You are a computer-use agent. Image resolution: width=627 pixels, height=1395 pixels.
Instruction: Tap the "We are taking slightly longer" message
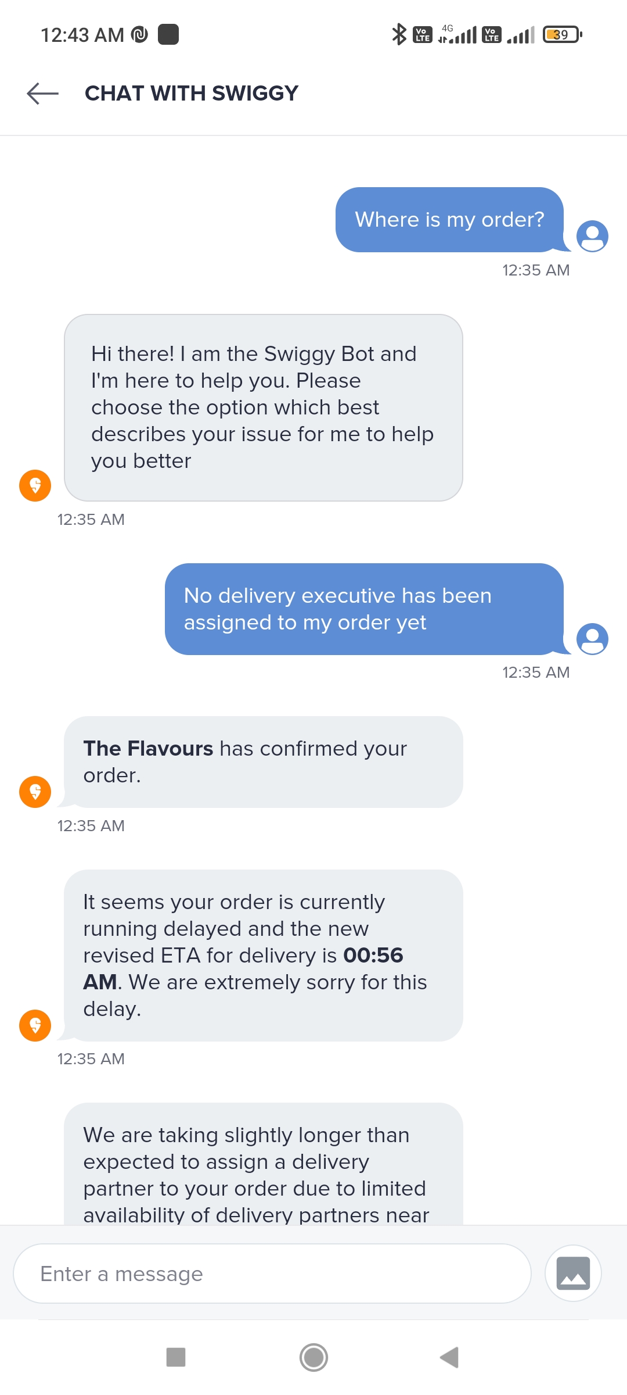click(x=263, y=1168)
